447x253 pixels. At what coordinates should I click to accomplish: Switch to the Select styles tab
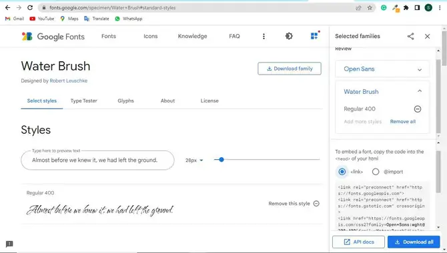click(42, 101)
